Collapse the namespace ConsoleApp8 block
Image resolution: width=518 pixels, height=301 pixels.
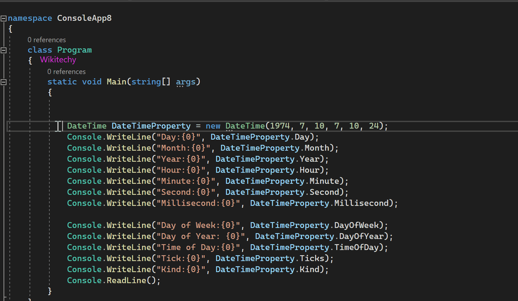(4, 19)
